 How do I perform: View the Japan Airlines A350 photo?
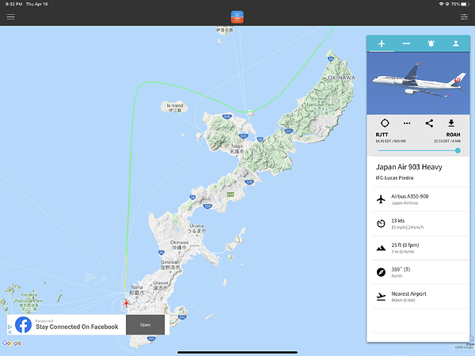click(x=418, y=83)
